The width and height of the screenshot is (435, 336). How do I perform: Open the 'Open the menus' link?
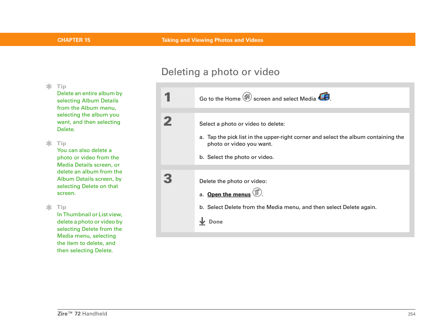coord(229,194)
